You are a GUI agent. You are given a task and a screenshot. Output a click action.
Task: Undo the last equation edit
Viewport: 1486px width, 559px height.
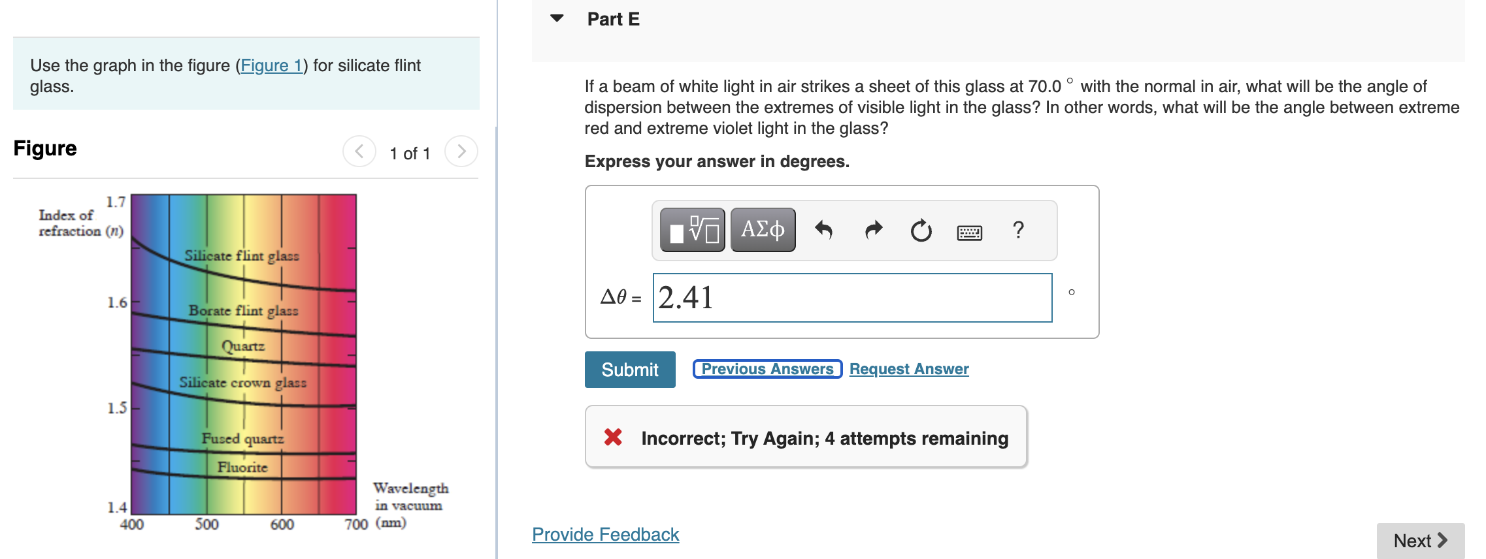click(824, 230)
